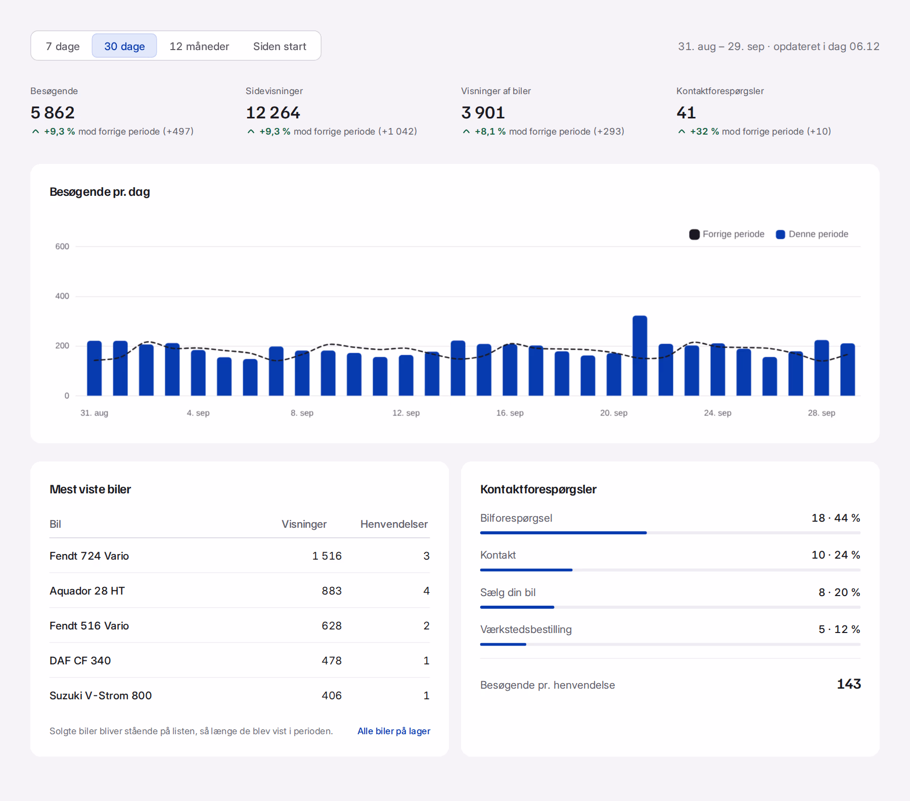Click the 18 · 44 % Bilforespørgsel value
The image size is (910, 801).
pos(836,518)
